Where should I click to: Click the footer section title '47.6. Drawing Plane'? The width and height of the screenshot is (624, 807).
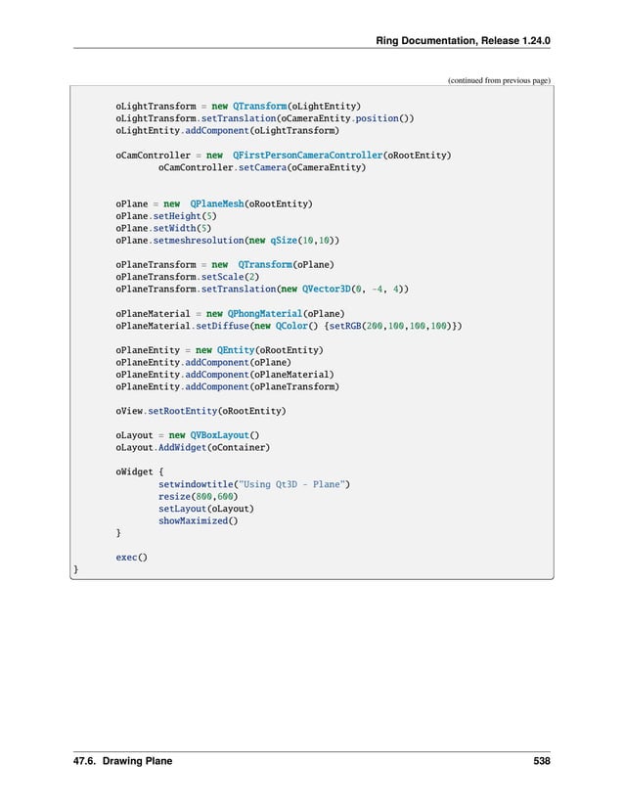(x=122, y=761)
